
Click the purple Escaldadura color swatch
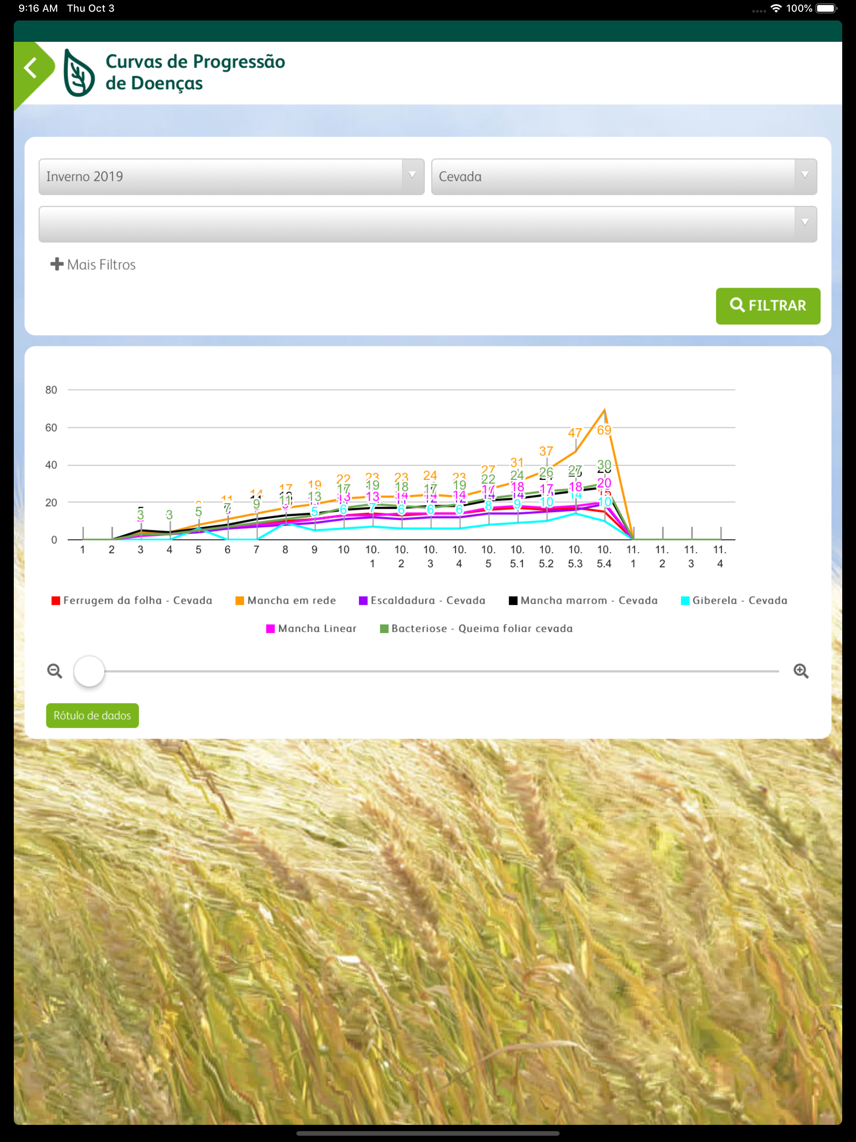363,600
